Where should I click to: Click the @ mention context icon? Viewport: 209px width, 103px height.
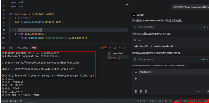(136, 91)
